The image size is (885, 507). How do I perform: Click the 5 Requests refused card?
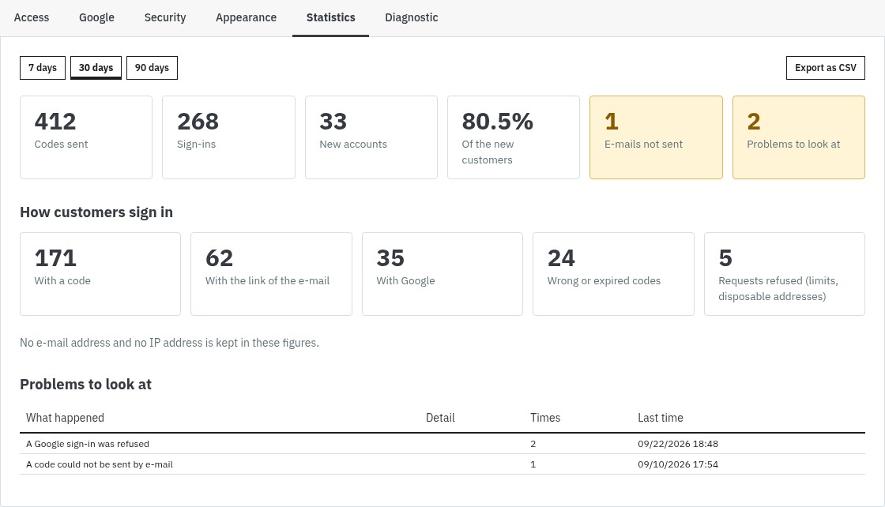(x=785, y=273)
